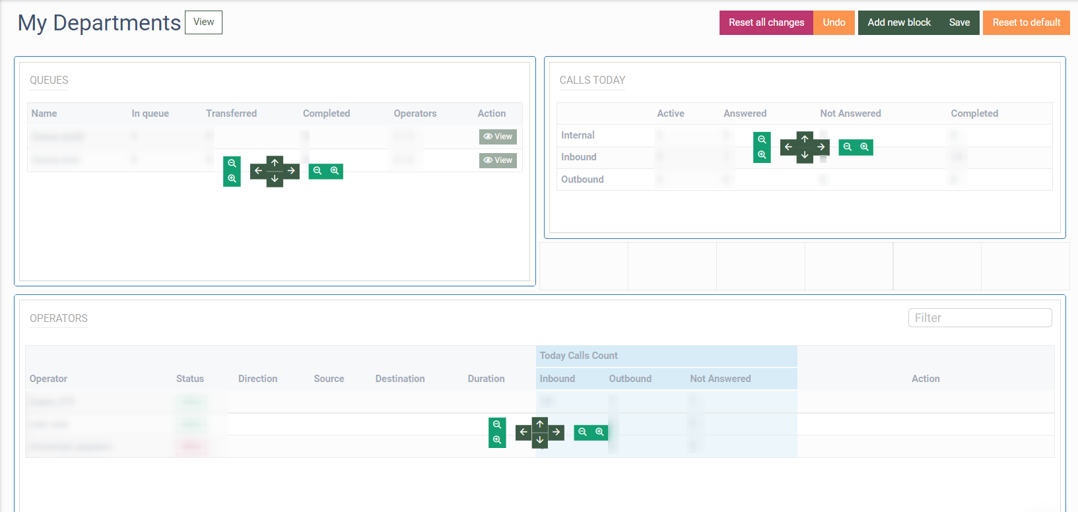Click Reset all changes button
Screen dimensions: 1078x512
pos(766,22)
